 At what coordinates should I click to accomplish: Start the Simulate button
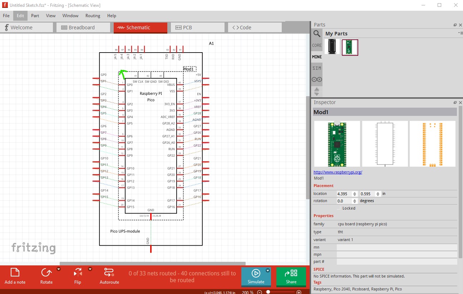pos(256,277)
